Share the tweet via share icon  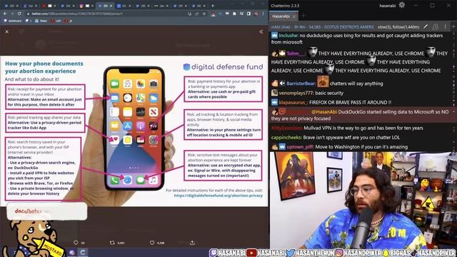pos(192,243)
